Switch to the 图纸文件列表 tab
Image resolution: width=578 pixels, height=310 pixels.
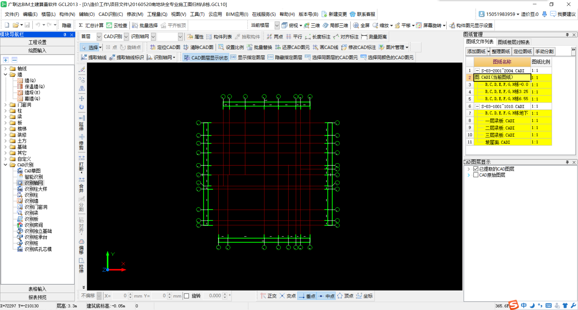tap(480, 42)
